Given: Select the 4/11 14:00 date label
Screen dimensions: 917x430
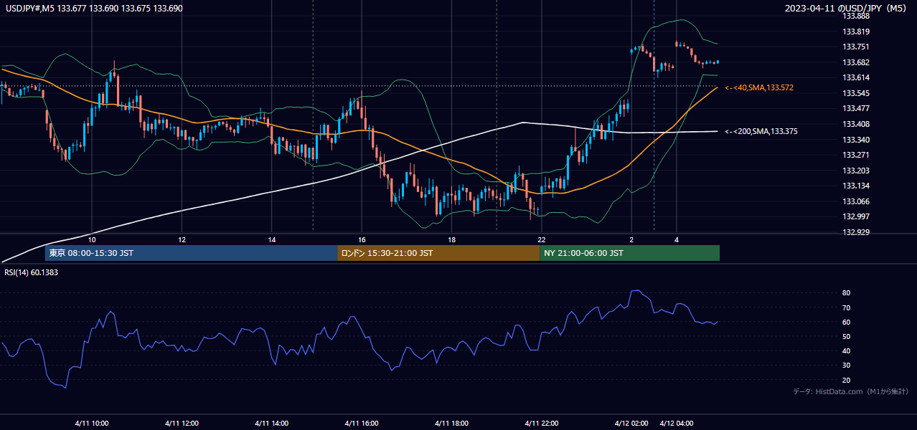Looking at the screenshot, I should coord(272,423).
